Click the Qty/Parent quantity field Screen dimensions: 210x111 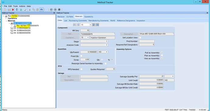click(x=89, y=52)
